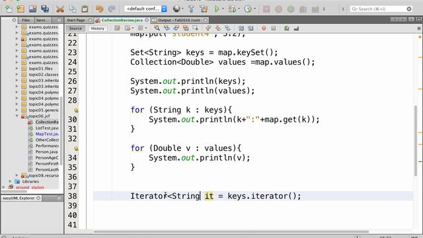Click the Build Project hammer icon
Viewport: 423px width, 238px height.
pos(191,9)
